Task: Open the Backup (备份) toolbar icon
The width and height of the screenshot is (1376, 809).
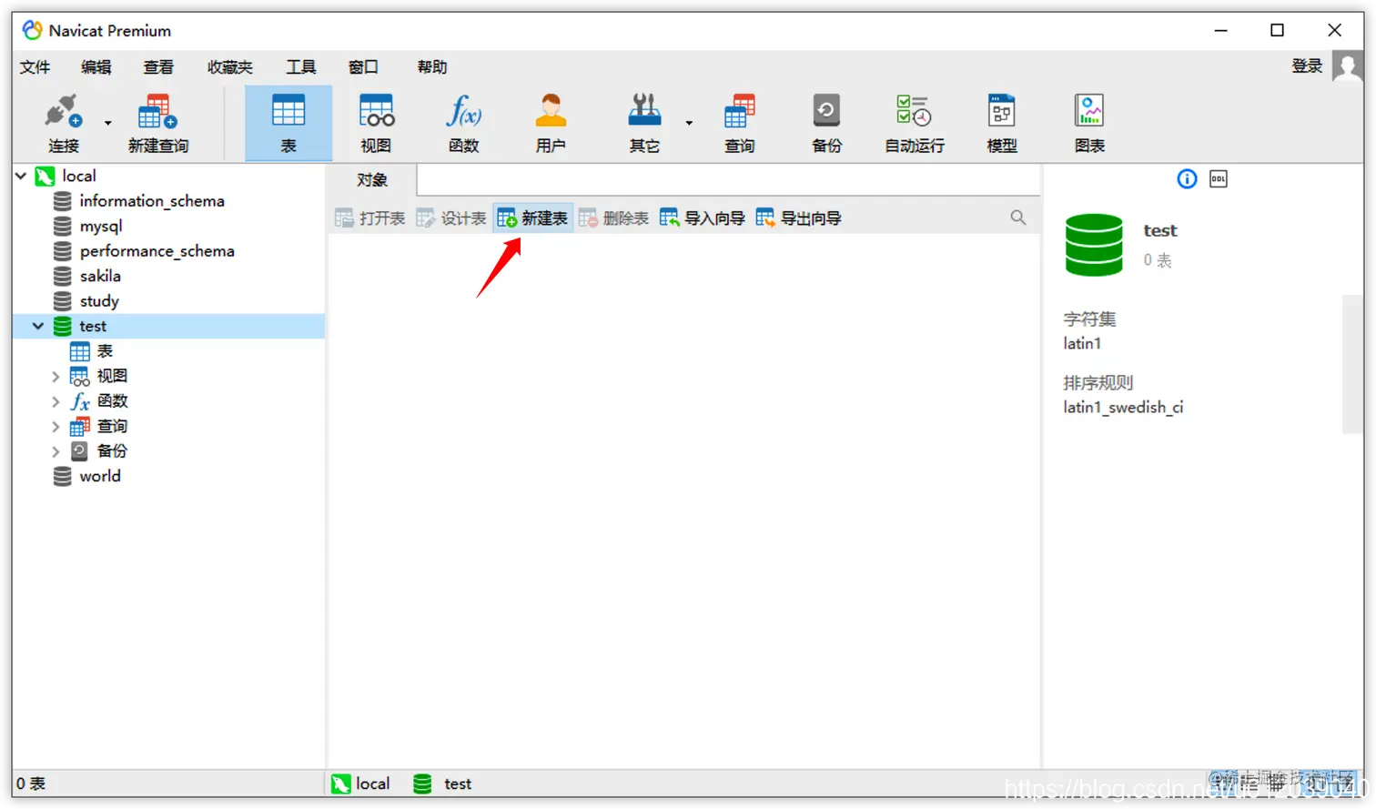Action: tap(826, 112)
